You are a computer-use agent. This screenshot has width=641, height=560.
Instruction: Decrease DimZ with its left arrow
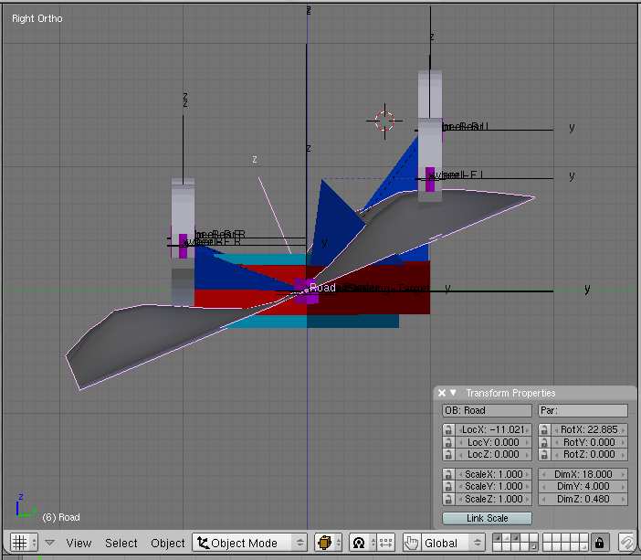click(x=543, y=499)
